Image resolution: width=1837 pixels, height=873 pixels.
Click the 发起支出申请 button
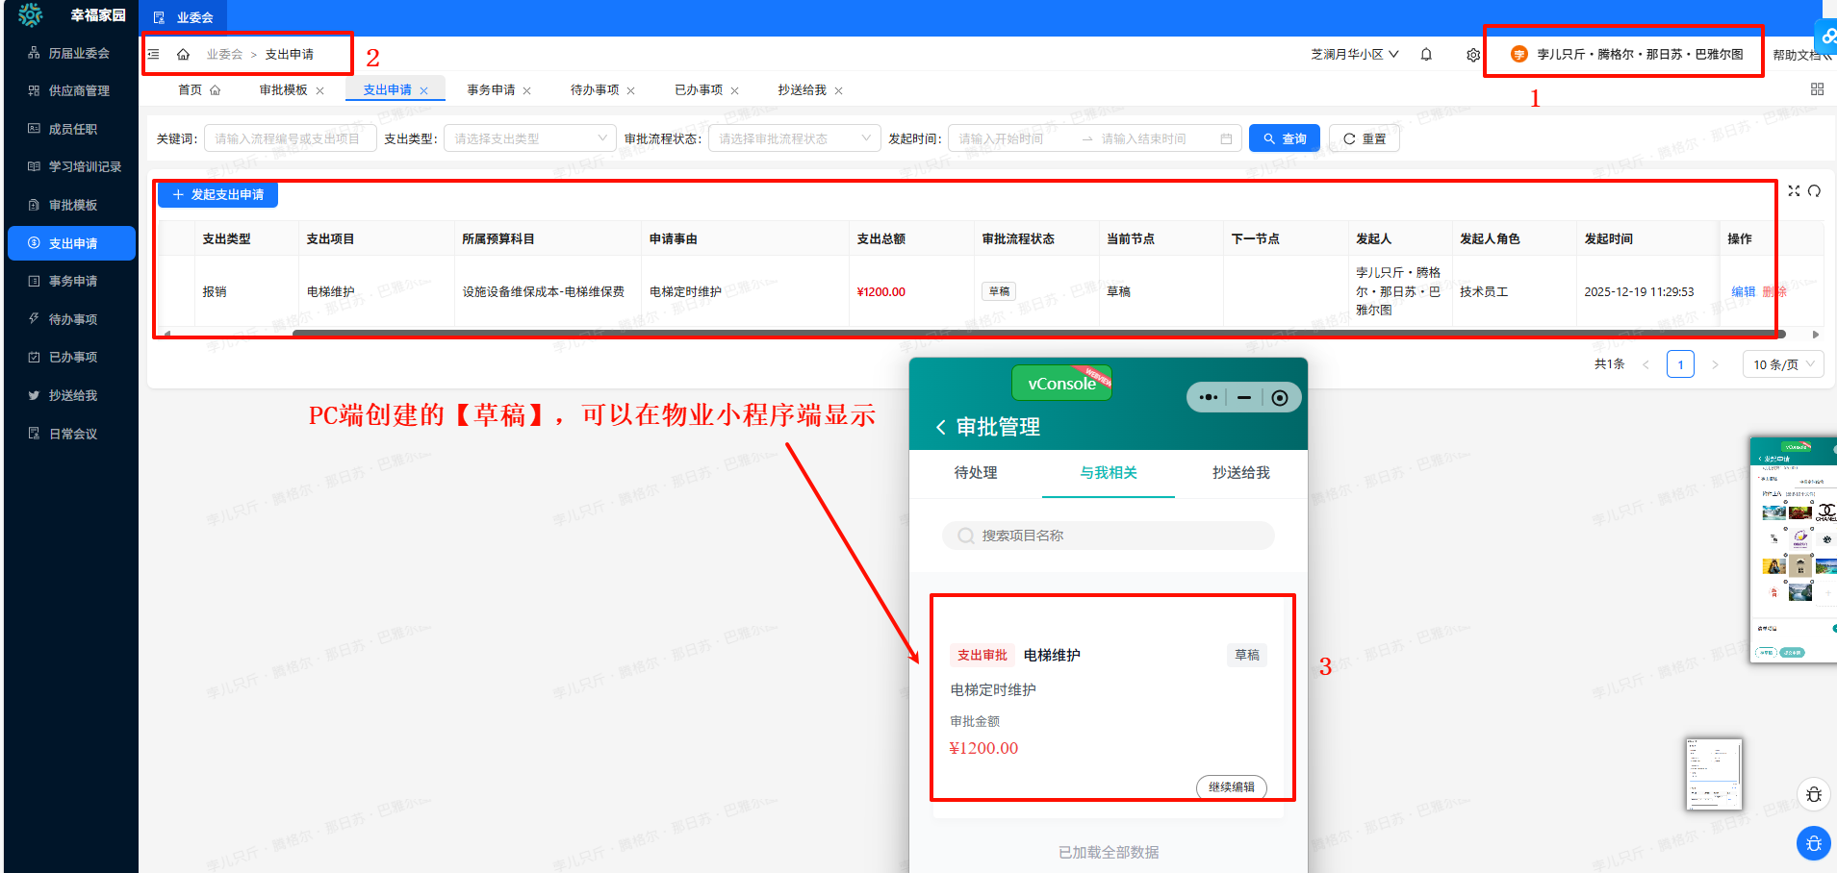tap(217, 195)
